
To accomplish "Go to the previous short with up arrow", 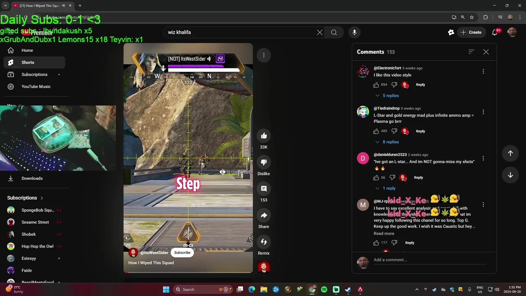I will point(510,153).
